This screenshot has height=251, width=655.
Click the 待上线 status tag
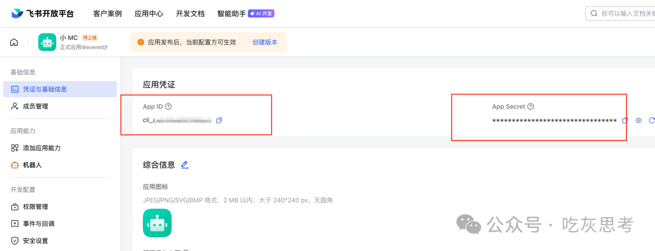tap(89, 37)
